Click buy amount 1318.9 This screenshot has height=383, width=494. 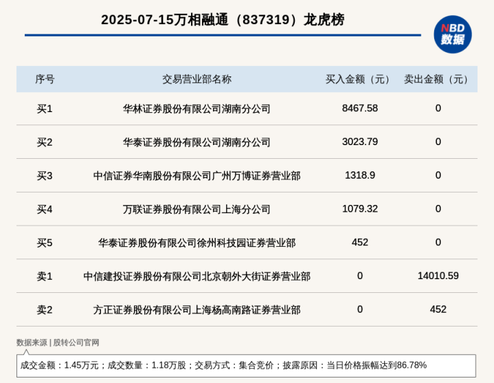360,175
